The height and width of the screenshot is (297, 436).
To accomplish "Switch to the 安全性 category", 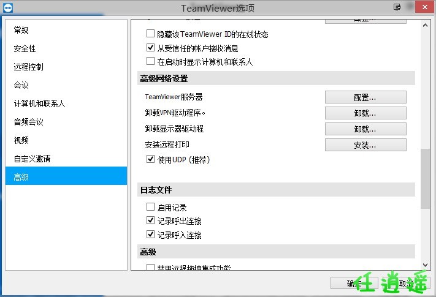I will point(66,48).
